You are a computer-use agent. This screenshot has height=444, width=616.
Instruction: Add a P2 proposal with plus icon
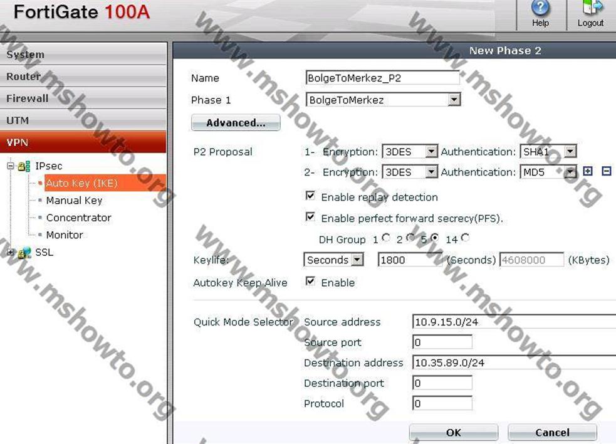[588, 171]
